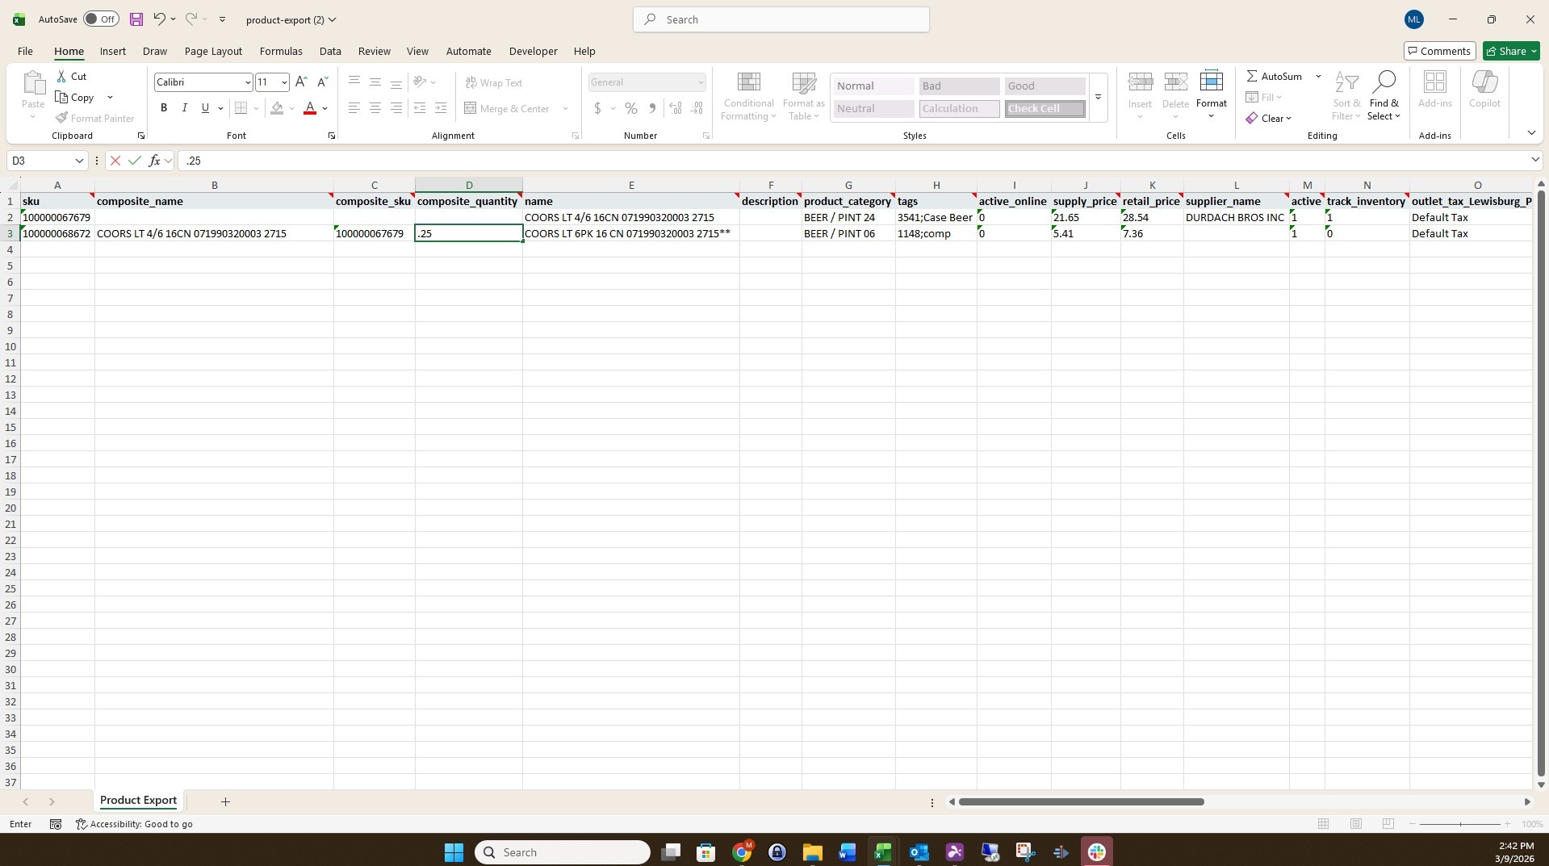
Task: Open Outlook from the taskbar
Action: (919, 852)
